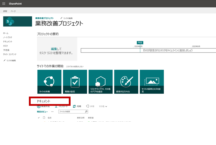Open the site description and logo tile
The image size is (216, 145).
(152, 82)
